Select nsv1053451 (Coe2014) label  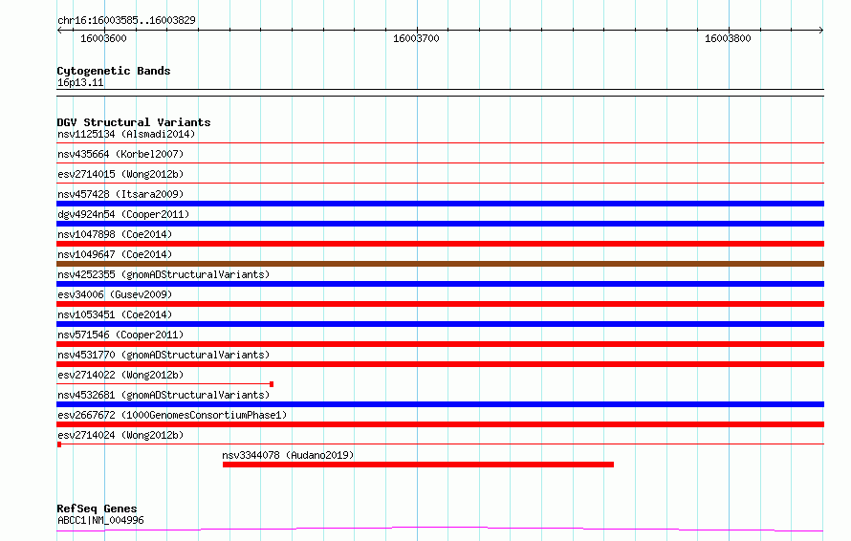[x=115, y=314]
